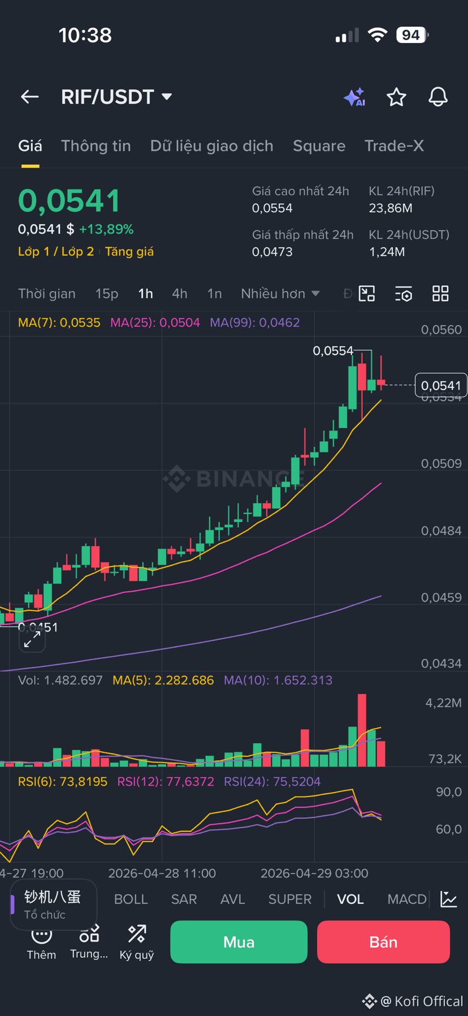Open the Square tab
Screen dimensions: 468x1016
(319, 146)
